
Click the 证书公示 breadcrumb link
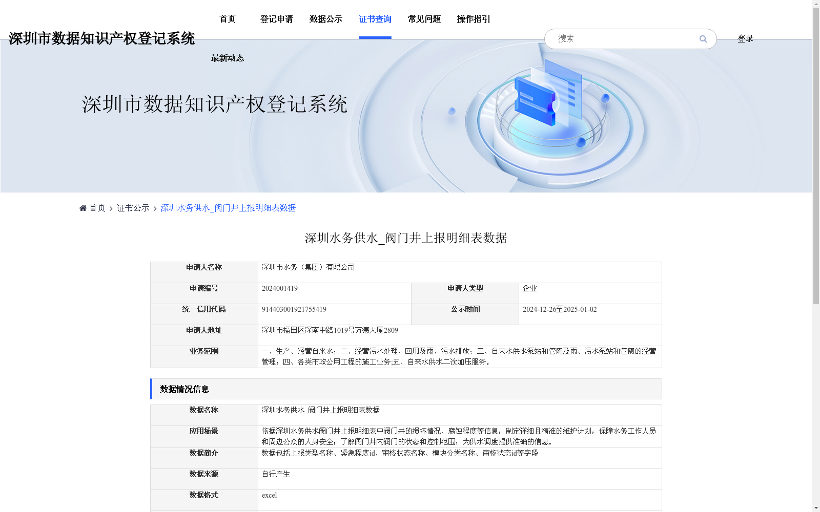click(x=133, y=208)
